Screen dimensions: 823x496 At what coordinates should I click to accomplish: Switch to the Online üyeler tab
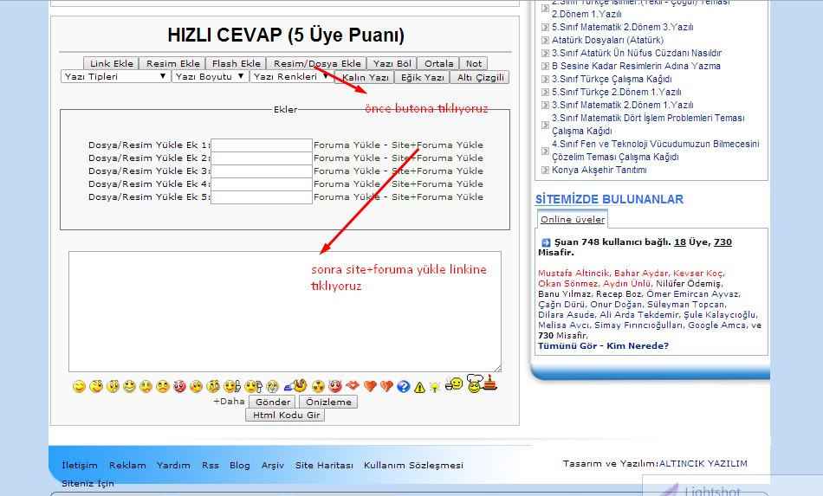(x=573, y=220)
